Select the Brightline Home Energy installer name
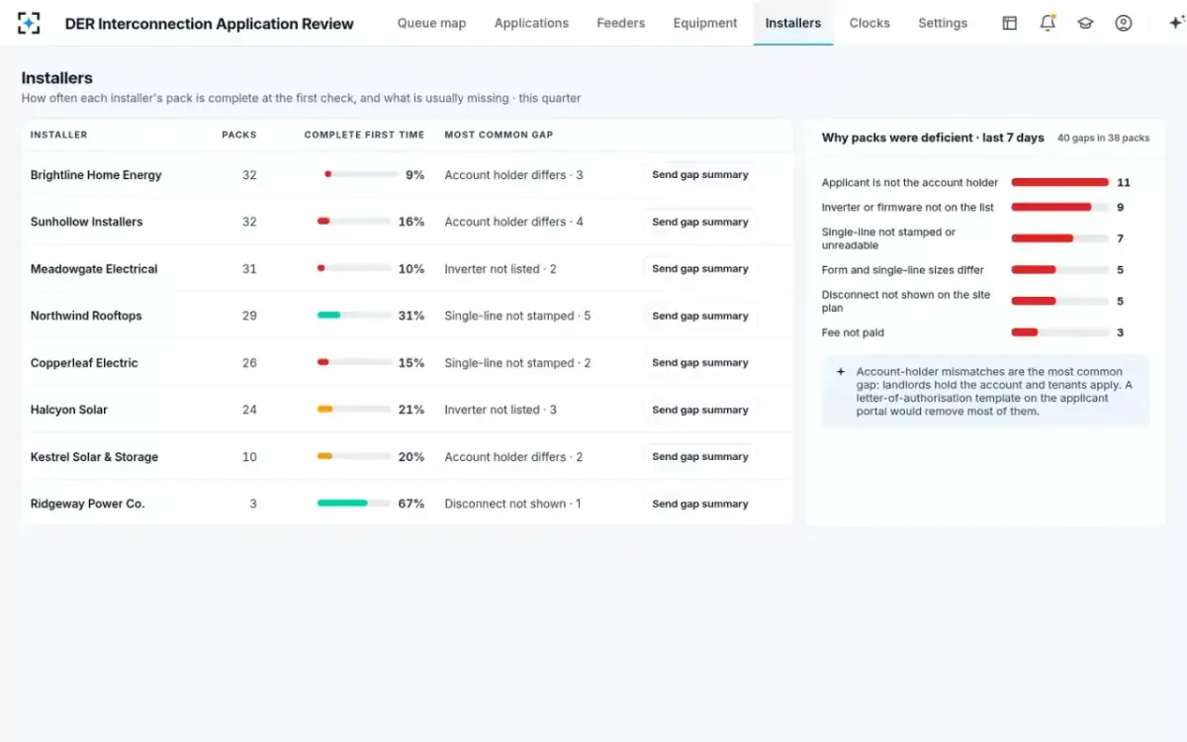Image resolution: width=1187 pixels, height=742 pixels. tap(96, 175)
